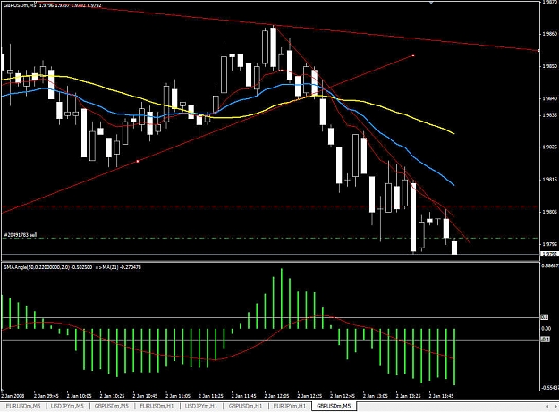
Task: Click the time label '2 Jan 13:45'
Action: coord(441,396)
